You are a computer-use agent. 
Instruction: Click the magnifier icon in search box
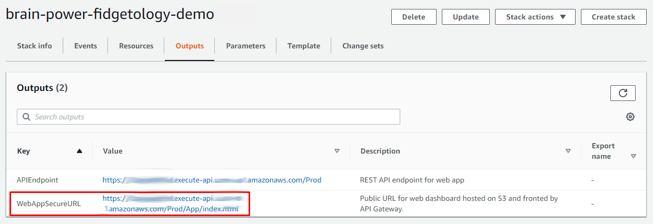pyautogui.click(x=26, y=117)
